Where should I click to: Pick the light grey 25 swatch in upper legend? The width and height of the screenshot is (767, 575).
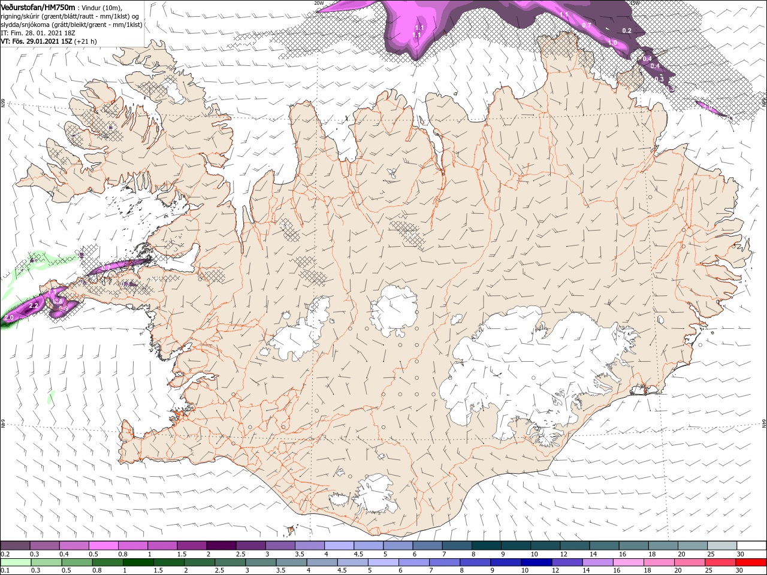721,546
